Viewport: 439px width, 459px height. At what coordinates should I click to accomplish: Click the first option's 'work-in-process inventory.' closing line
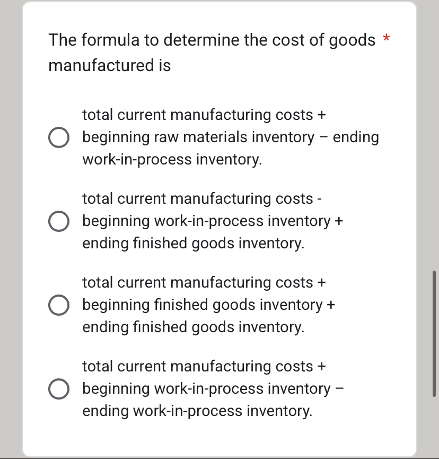[172, 160]
